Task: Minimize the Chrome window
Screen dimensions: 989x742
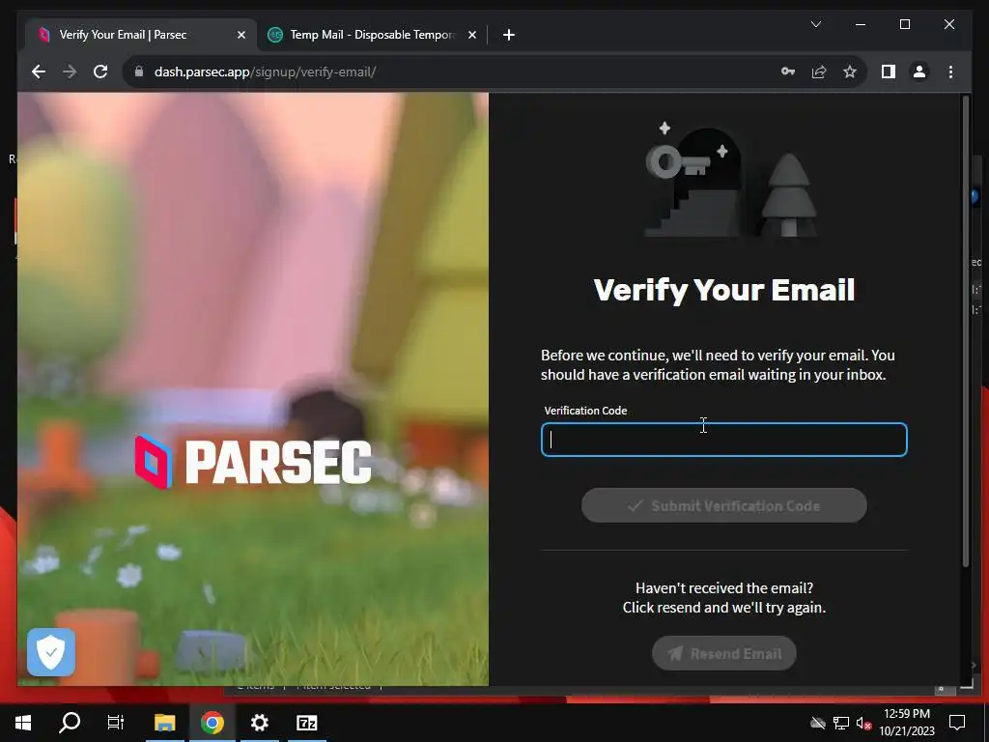Action: click(x=861, y=24)
